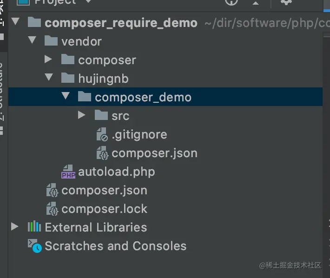
Task: Click the External Libraries icon
Action: click(x=34, y=227)
